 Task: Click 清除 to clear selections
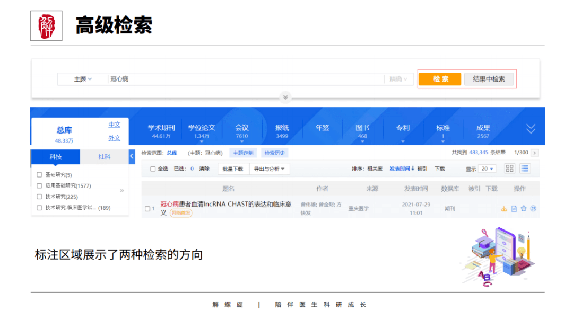(x=204, y=169)
